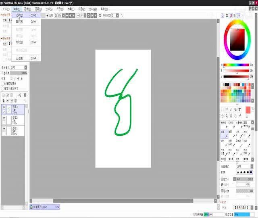Click the horizontal scrollbar below the canvas
This screenshot has width=258, height=218.
121,201
